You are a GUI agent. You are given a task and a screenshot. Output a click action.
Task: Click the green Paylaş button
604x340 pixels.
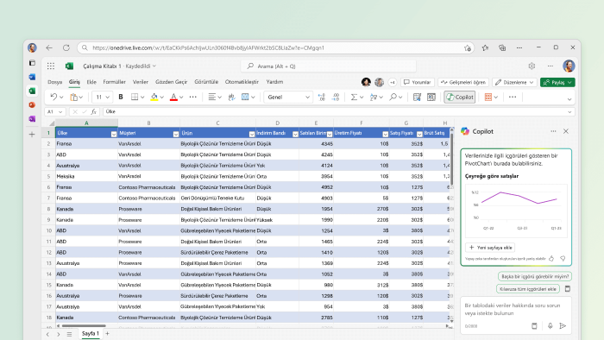557,82
